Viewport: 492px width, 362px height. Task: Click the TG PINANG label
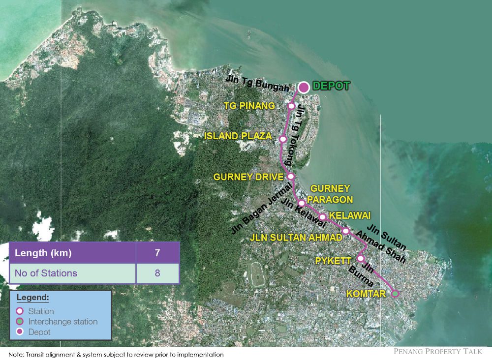[249, 106]
